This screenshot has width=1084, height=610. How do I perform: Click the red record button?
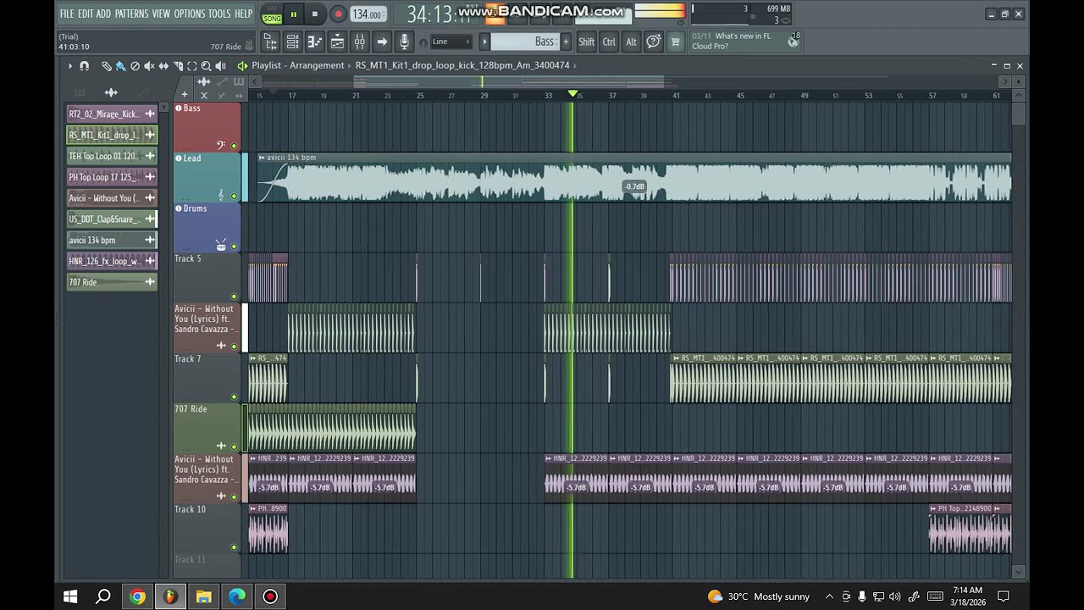tap(337, 14)
